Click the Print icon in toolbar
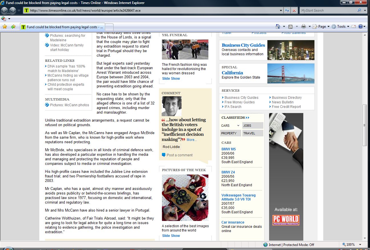The width and height of the screenshot is (370, 250). tap(303, 26)
